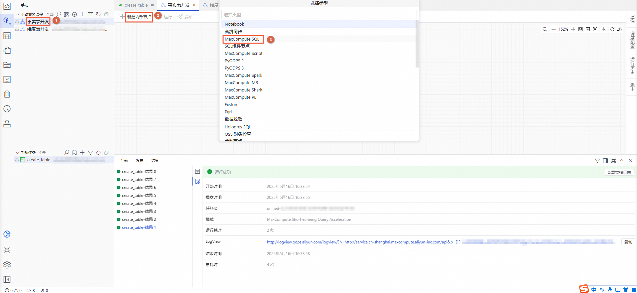Zoom out the canvas with minus

pyautogui.click(x=554, y=29)
